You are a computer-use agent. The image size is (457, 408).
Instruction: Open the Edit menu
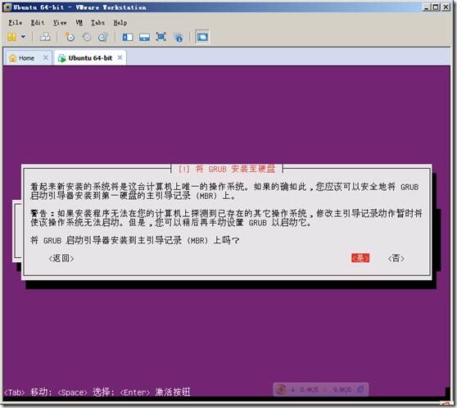pos(38,22)
